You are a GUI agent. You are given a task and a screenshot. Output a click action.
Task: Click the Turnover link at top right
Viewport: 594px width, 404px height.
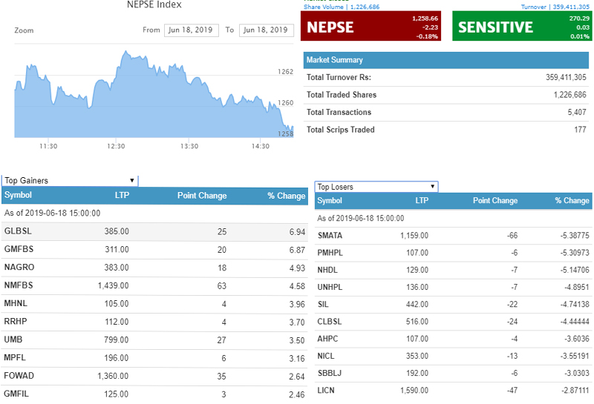pyautogui.click(x=555, y=7)
